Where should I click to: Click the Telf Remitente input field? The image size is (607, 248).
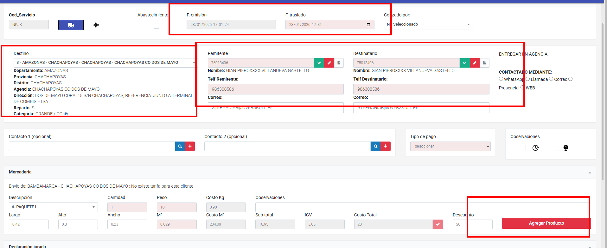[275, 89]
